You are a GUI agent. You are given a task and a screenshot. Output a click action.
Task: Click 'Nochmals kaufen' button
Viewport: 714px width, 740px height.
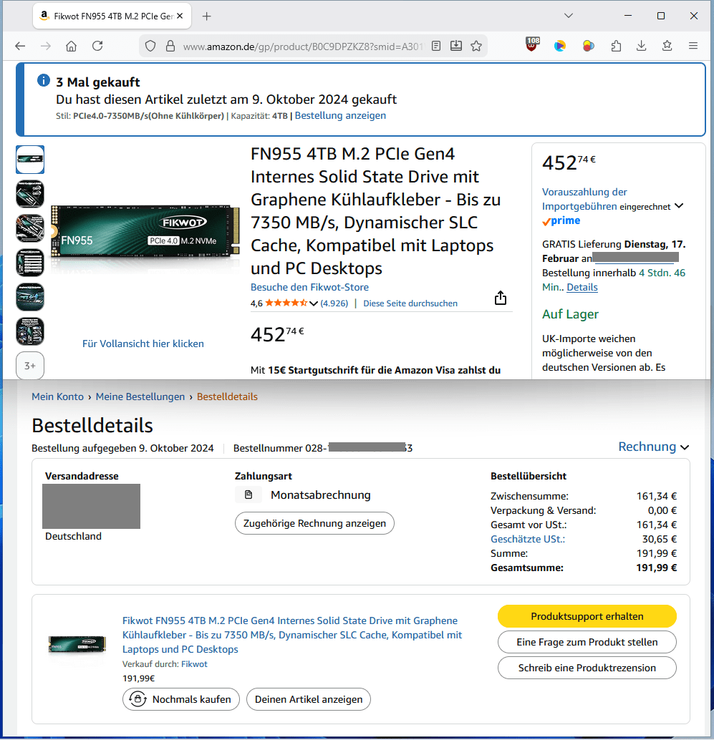[181, 699]
